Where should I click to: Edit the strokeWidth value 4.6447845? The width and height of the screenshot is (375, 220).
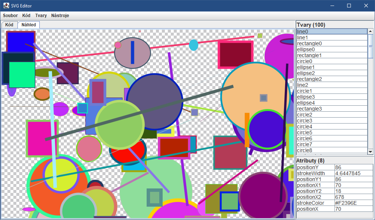point(354,173)
